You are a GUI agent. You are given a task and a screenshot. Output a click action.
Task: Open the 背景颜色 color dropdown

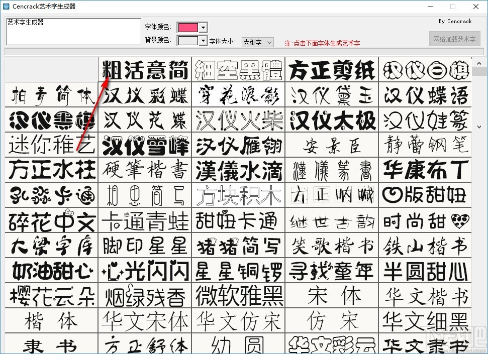pos(203,40)
